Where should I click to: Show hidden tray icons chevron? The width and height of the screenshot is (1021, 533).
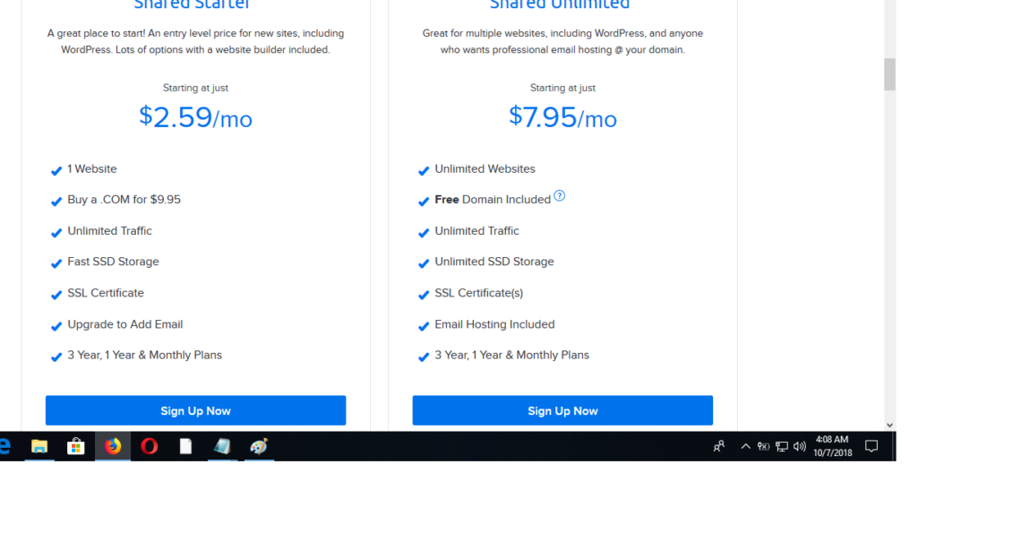745,446
